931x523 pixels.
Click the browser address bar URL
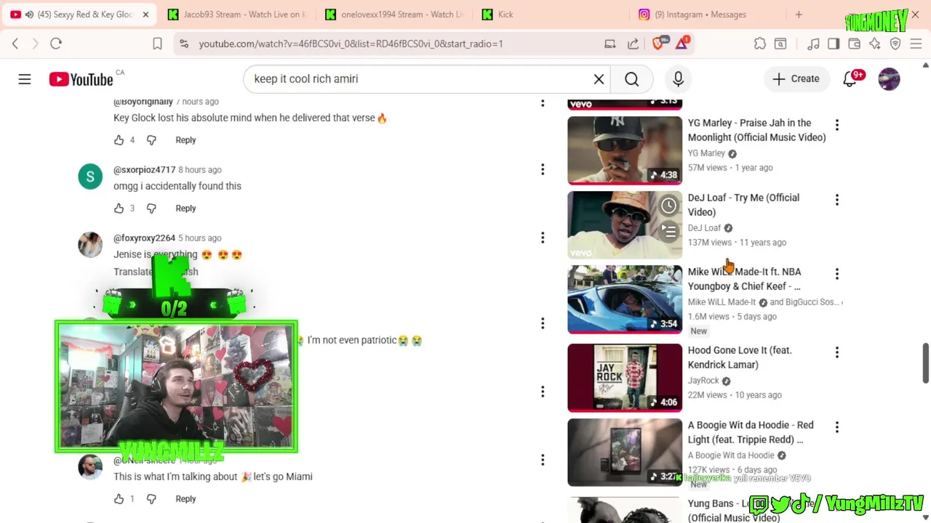point(351,44)
